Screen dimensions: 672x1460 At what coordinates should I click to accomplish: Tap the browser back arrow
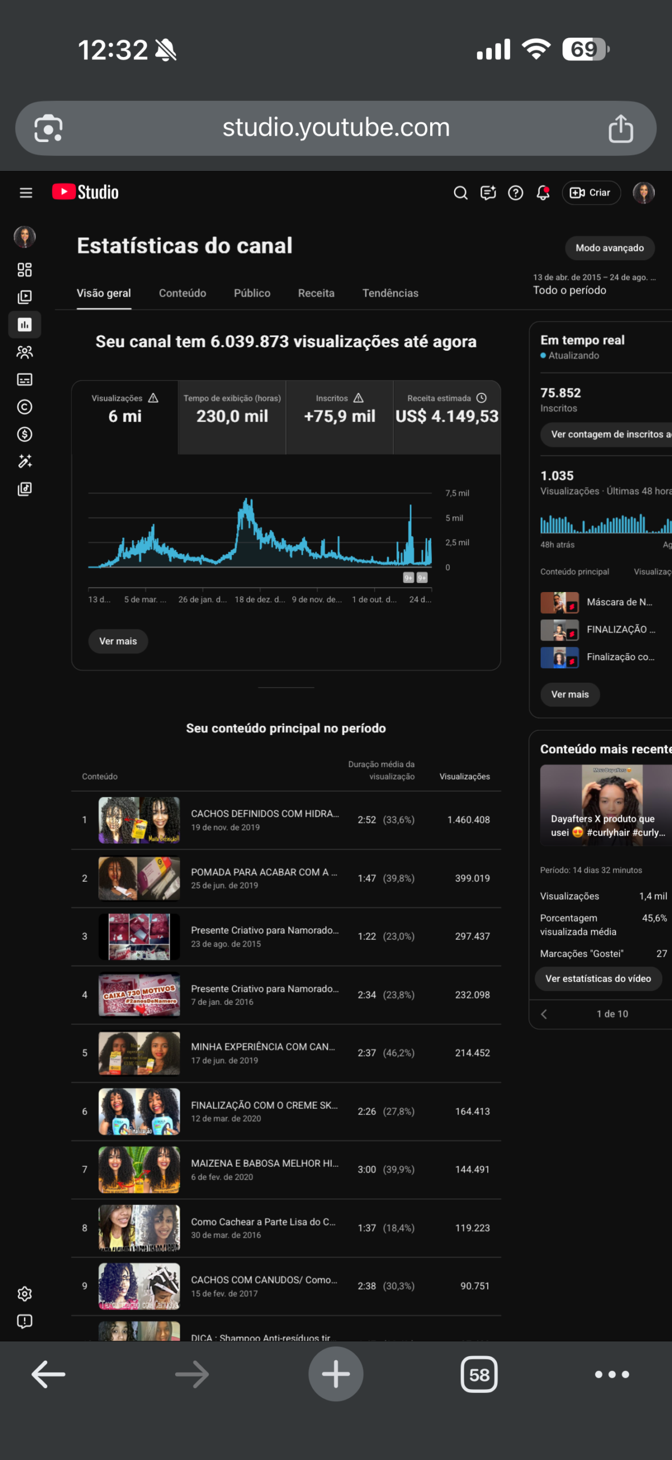(x=48, y=1374)
